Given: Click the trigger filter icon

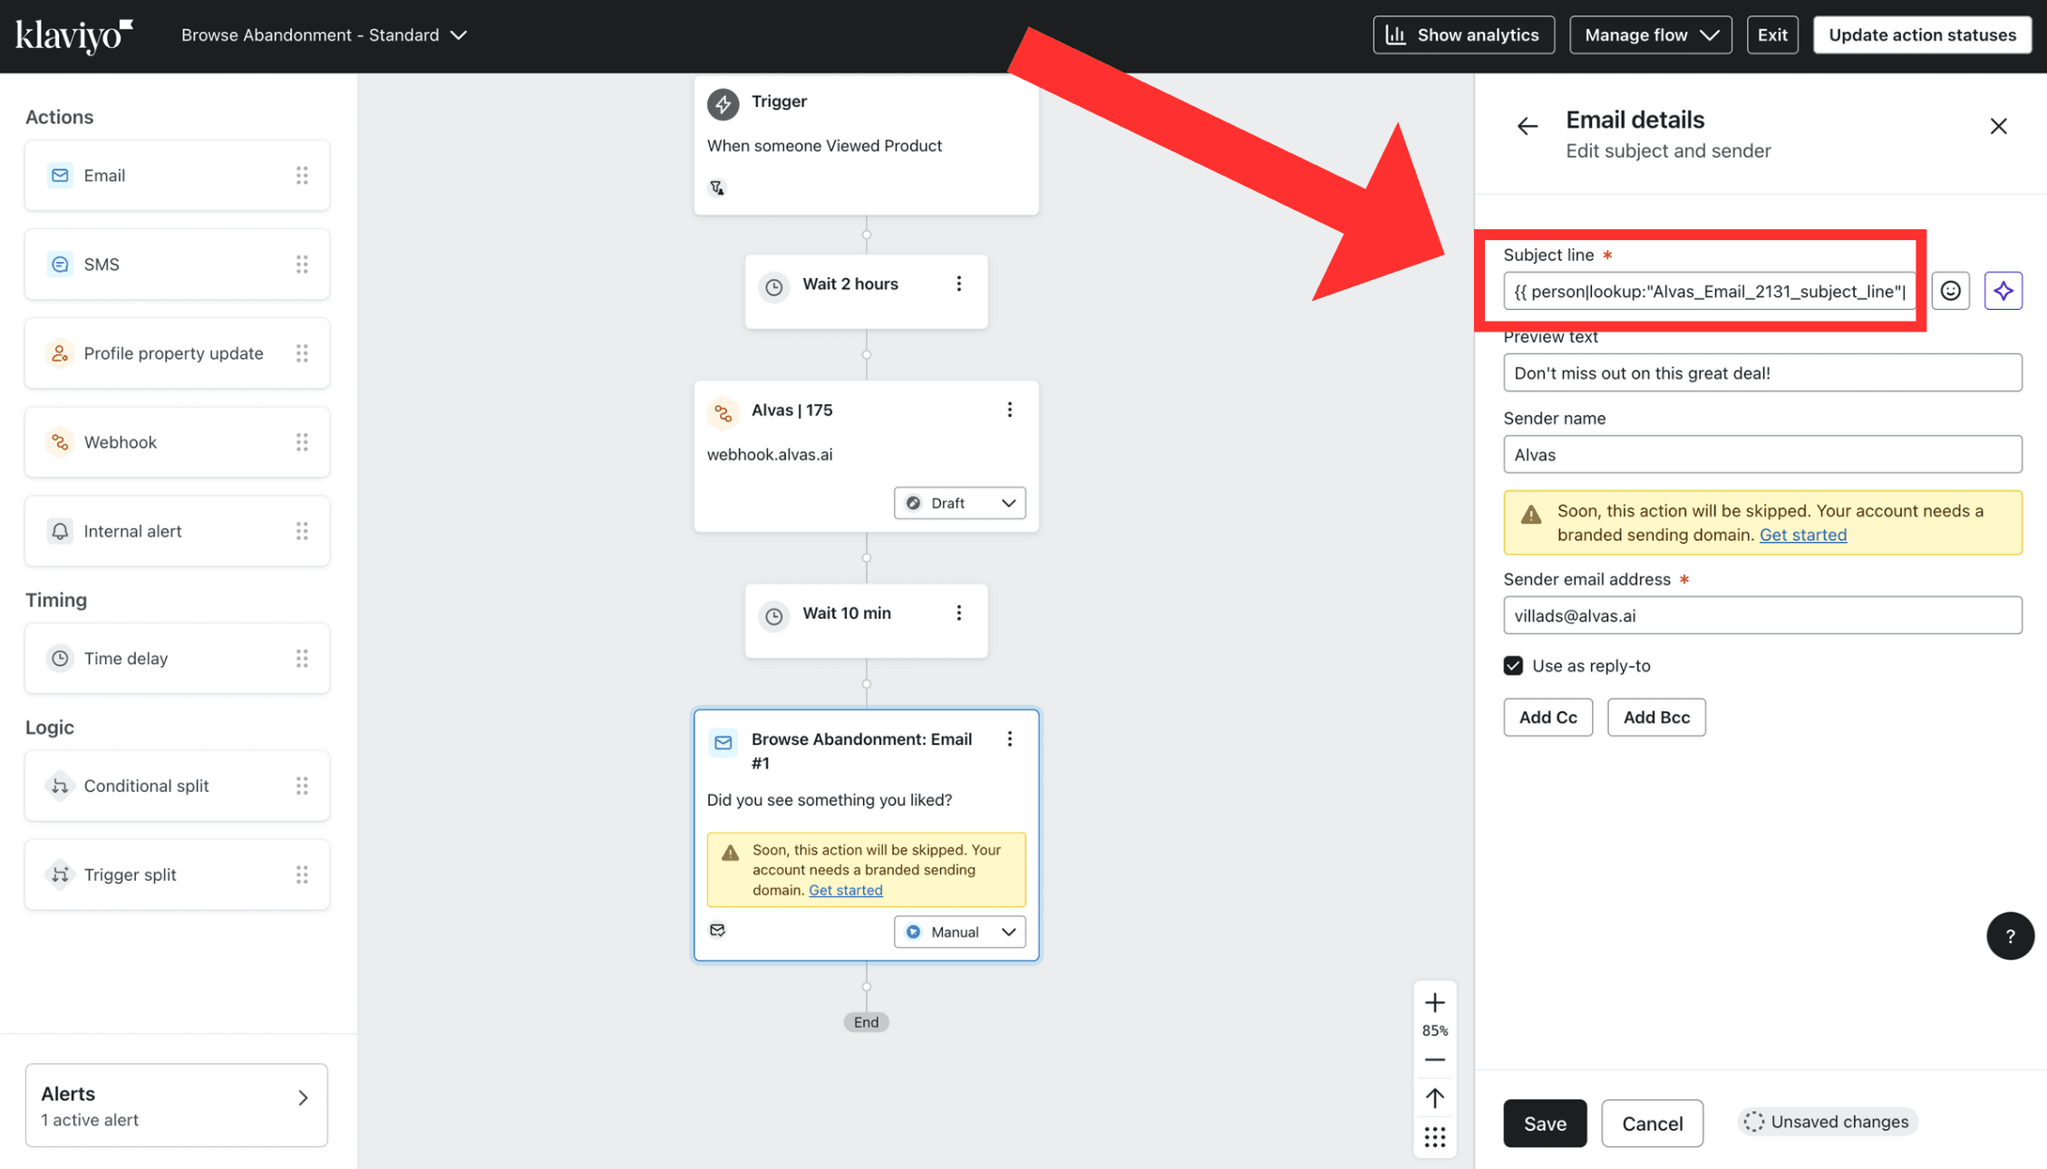Looking at the screenshot, I should tap(717, 188).
